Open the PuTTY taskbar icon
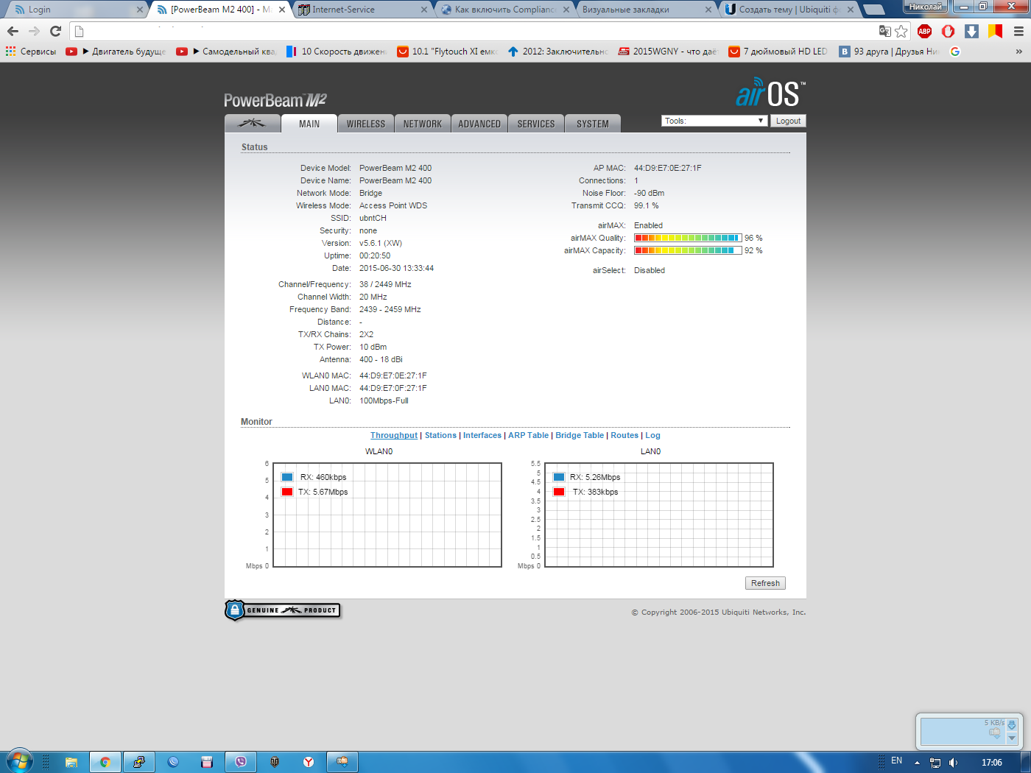 139,762
